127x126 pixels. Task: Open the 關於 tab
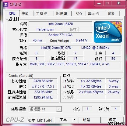coord(111,13)
